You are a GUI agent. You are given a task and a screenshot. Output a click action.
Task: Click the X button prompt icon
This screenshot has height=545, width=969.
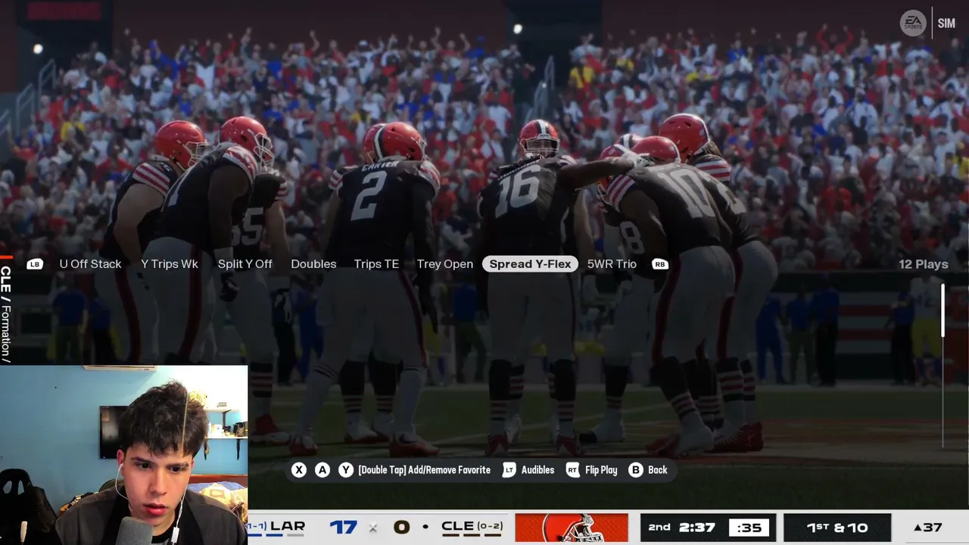click(299, 470)
